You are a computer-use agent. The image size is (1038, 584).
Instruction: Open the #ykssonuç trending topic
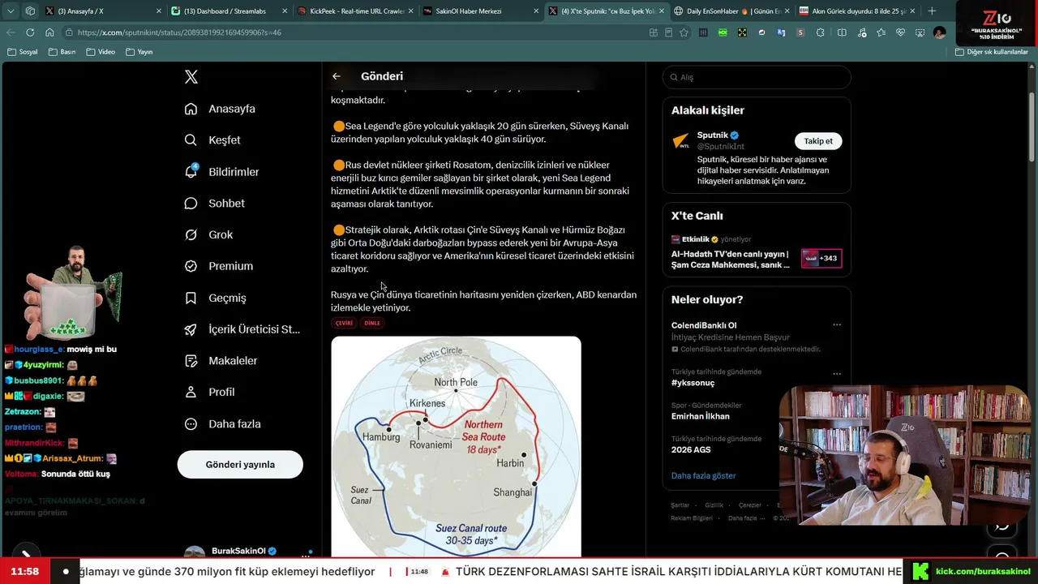click(693, 383)
